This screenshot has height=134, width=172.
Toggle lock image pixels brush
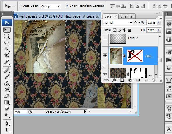click(120, 30)
